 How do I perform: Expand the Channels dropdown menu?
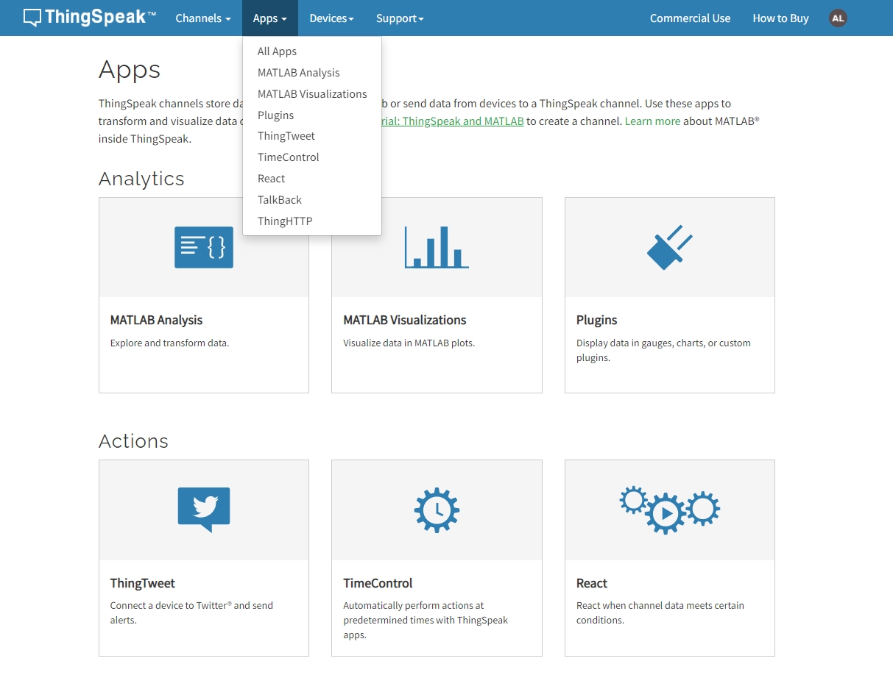pos(202,18)
